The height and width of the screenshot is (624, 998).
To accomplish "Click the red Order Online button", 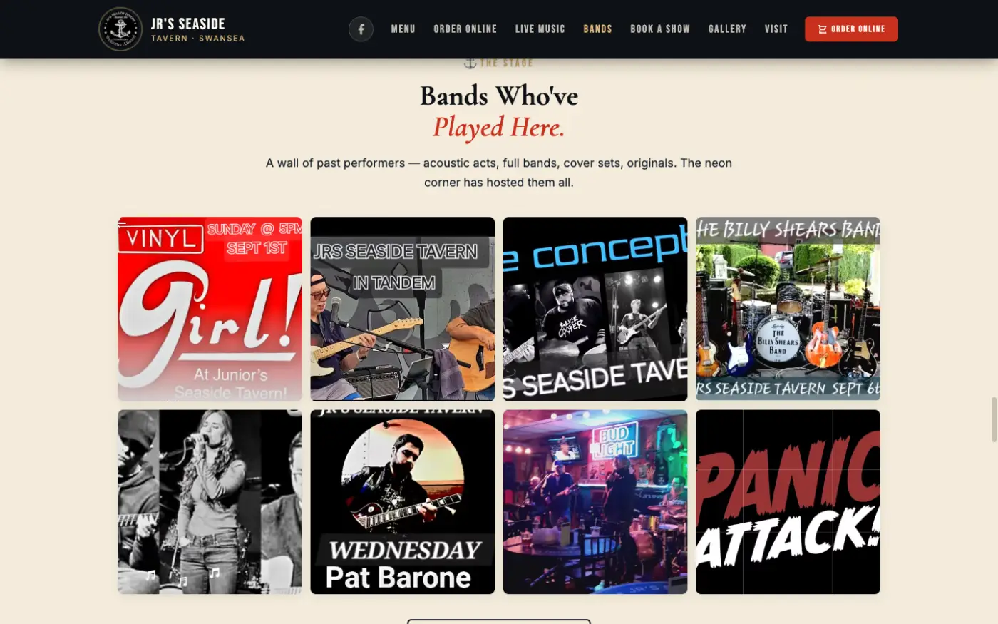I will tap(851, 29).
